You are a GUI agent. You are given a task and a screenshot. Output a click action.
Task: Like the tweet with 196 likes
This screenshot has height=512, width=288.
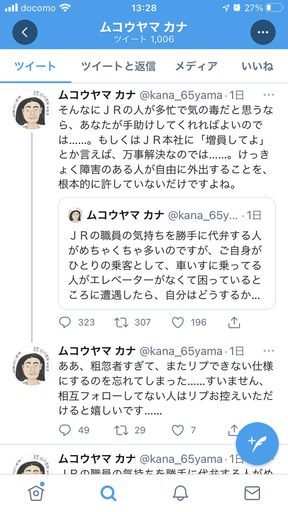(x=178, y=322)
